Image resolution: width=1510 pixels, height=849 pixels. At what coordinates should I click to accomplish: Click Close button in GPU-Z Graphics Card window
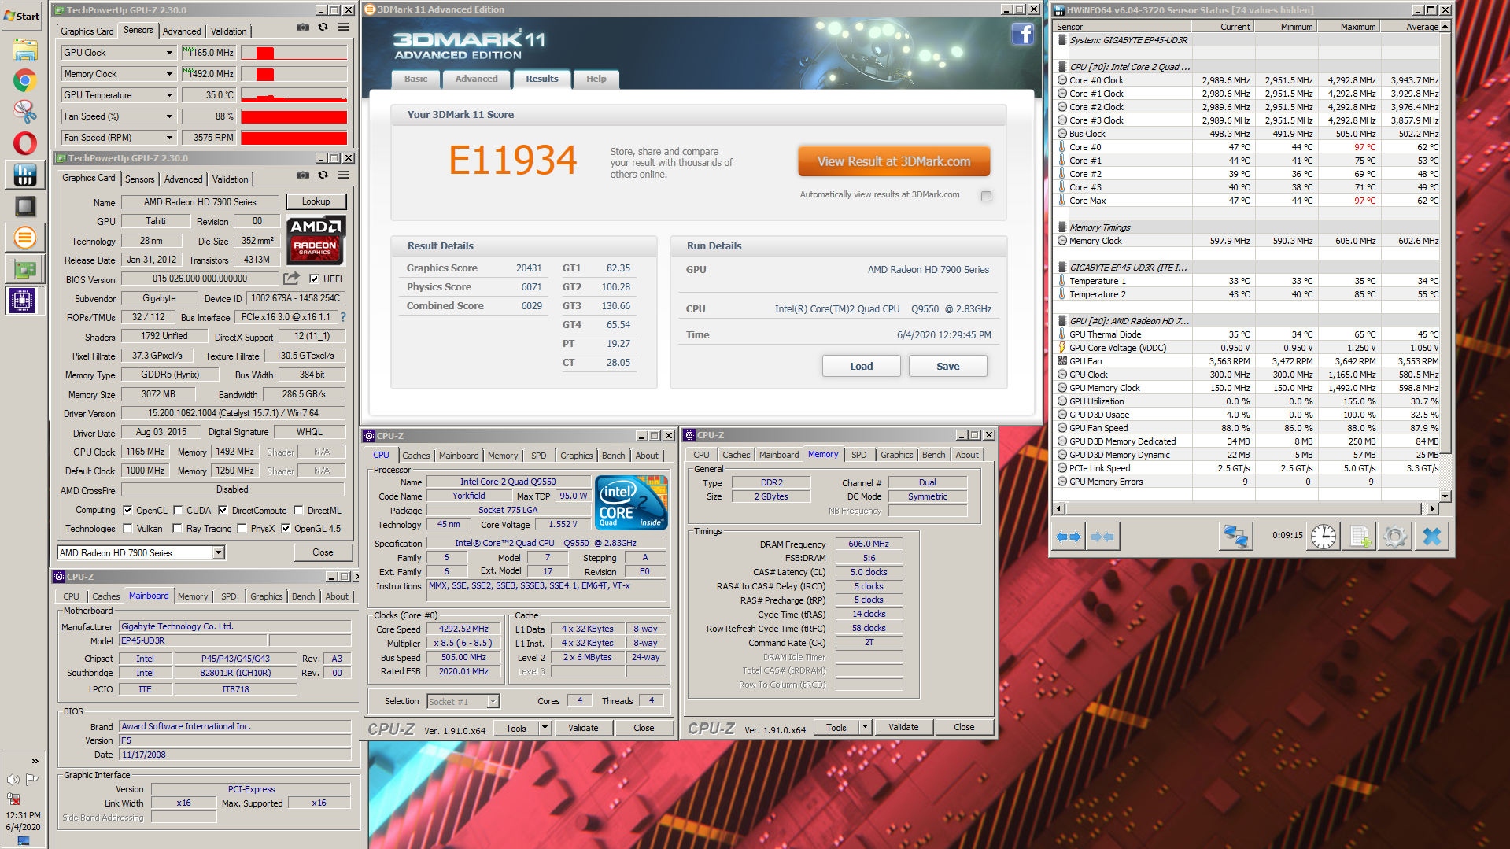click(x=323, y=552)
